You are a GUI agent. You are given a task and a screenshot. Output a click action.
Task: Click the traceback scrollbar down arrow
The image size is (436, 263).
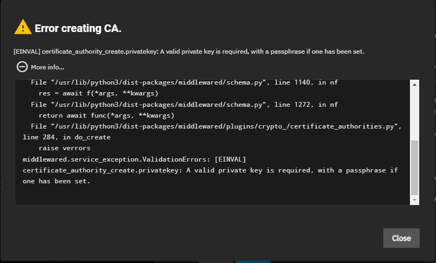[x=415, y=200]
